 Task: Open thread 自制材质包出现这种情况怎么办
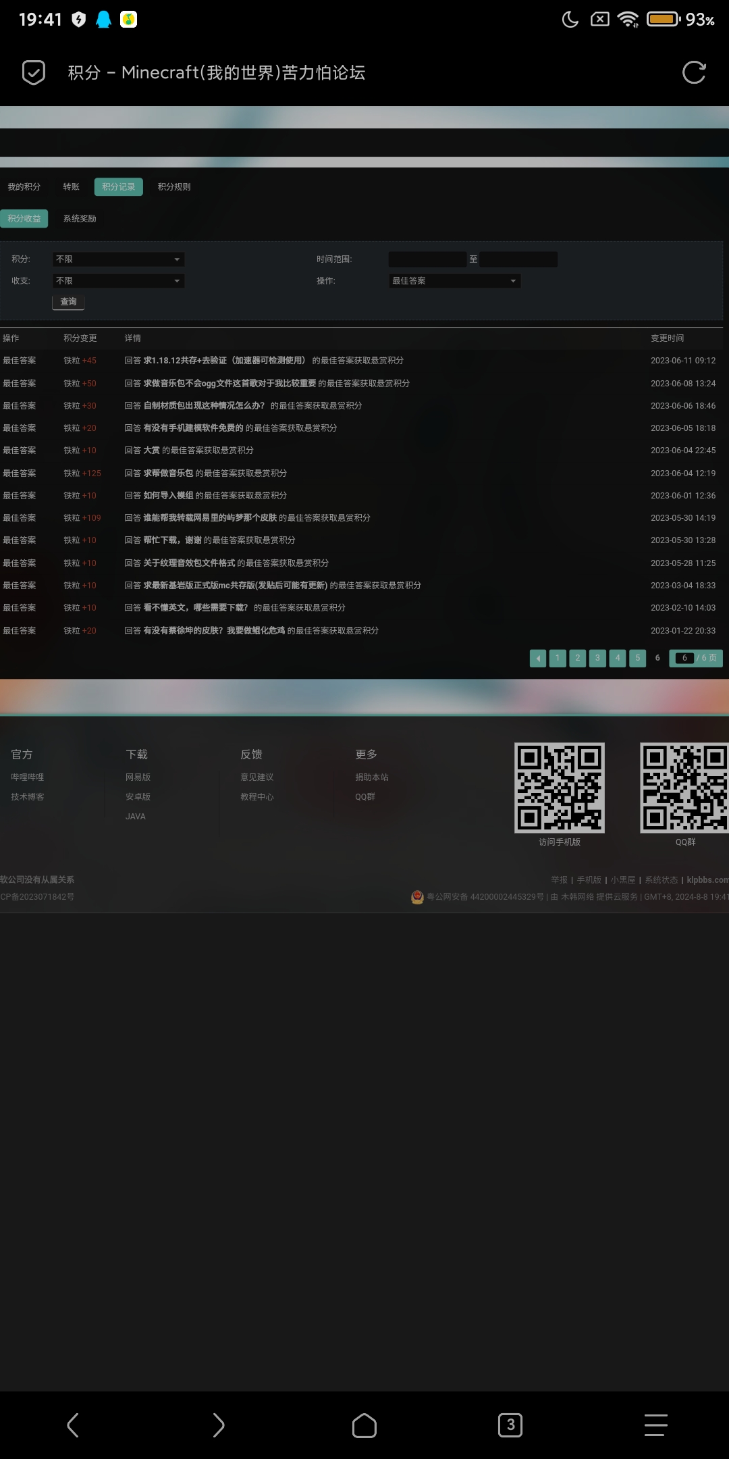(x=204, y=406)
